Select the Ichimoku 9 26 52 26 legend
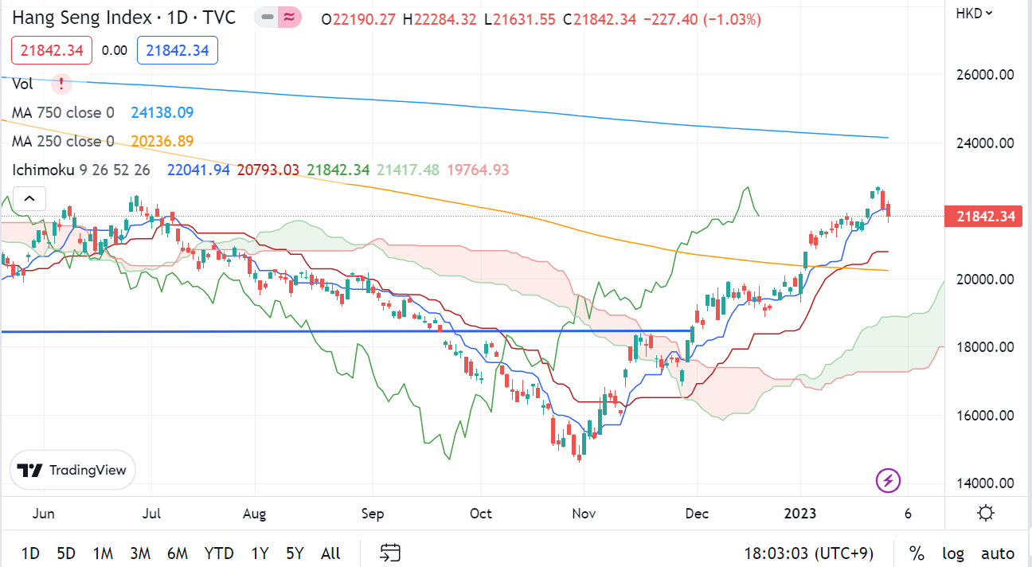The width and height of the screenshot is (1032, 567). point(81,170)
